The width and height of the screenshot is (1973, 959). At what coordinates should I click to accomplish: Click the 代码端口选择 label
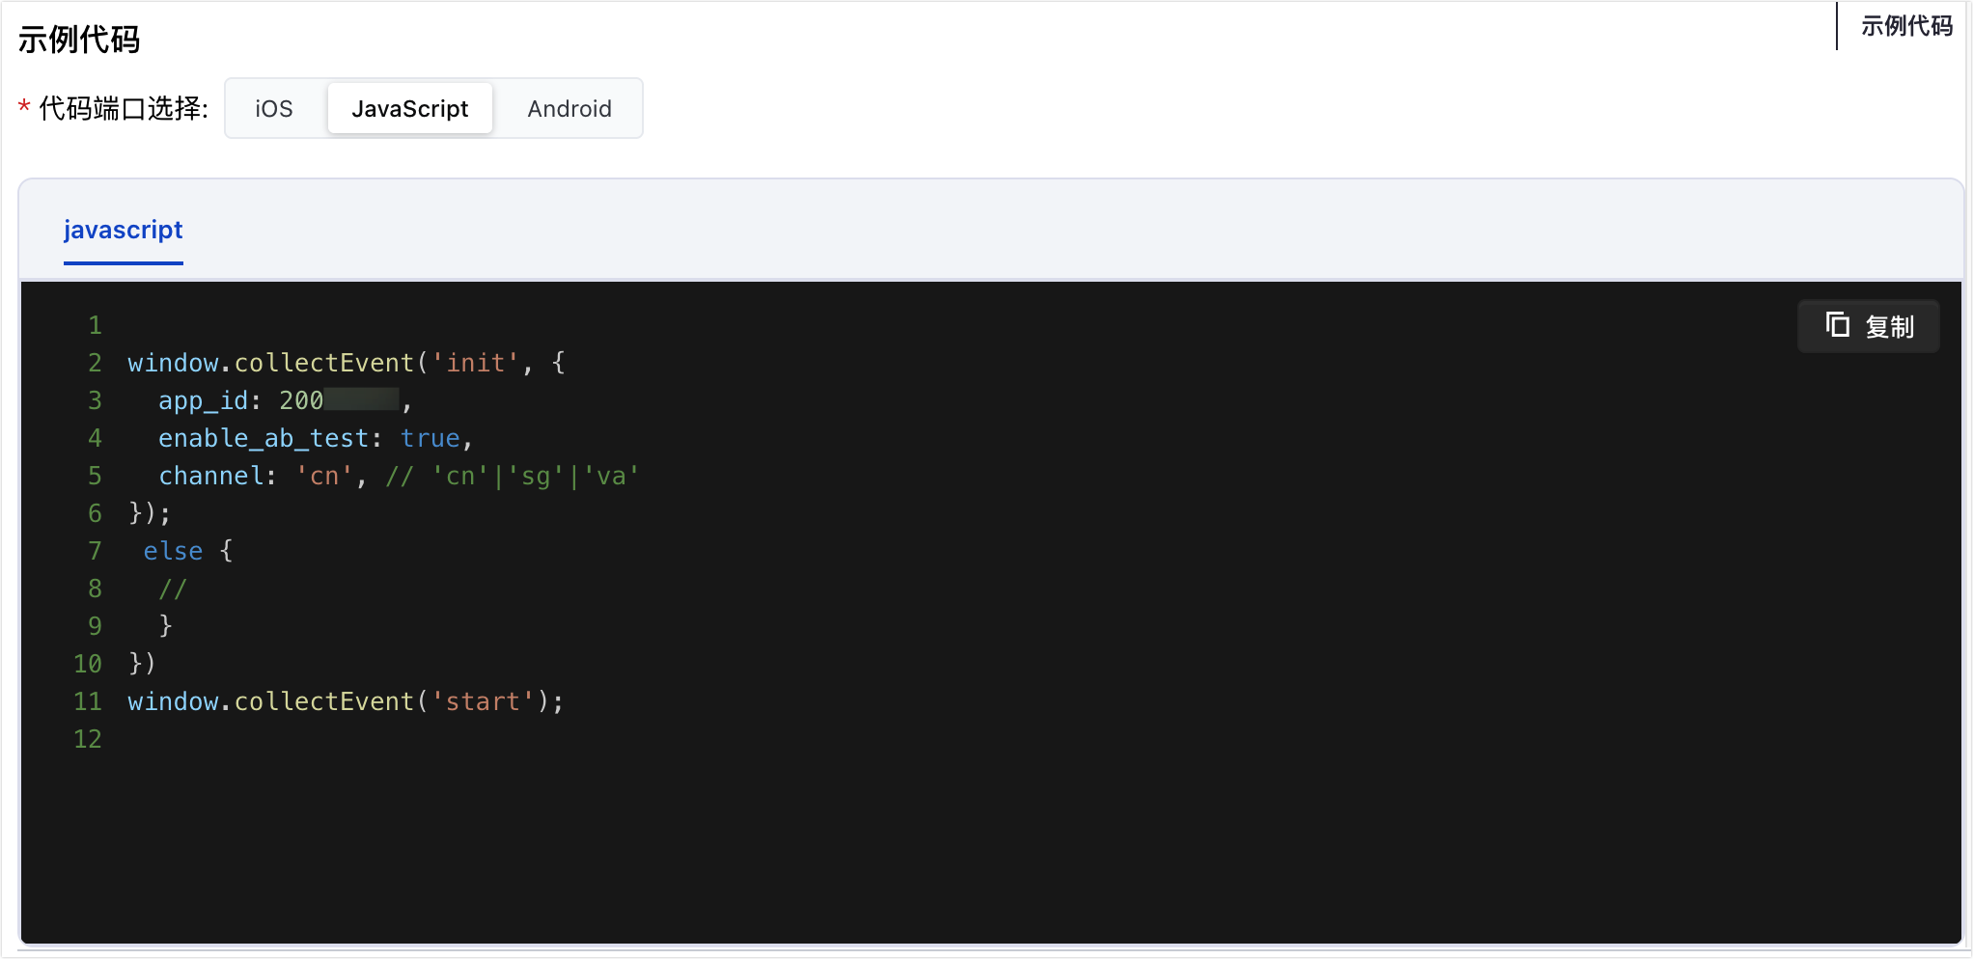click(124, 108)
